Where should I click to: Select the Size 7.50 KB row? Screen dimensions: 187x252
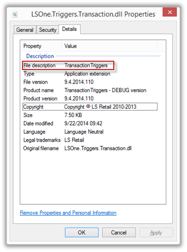pyautogui.click(x=90, y=115)
